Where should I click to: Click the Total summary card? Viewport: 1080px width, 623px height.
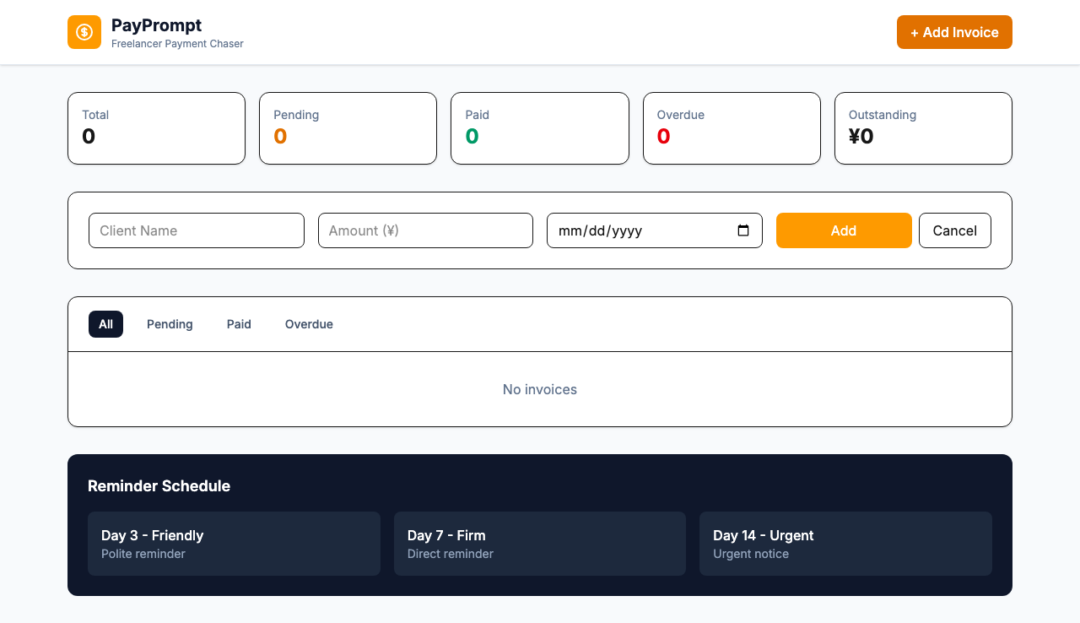click(x=156, y=127)
